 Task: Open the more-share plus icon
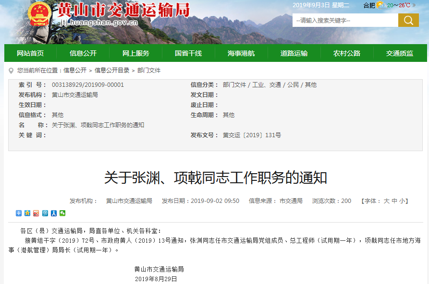pos(19,213)
